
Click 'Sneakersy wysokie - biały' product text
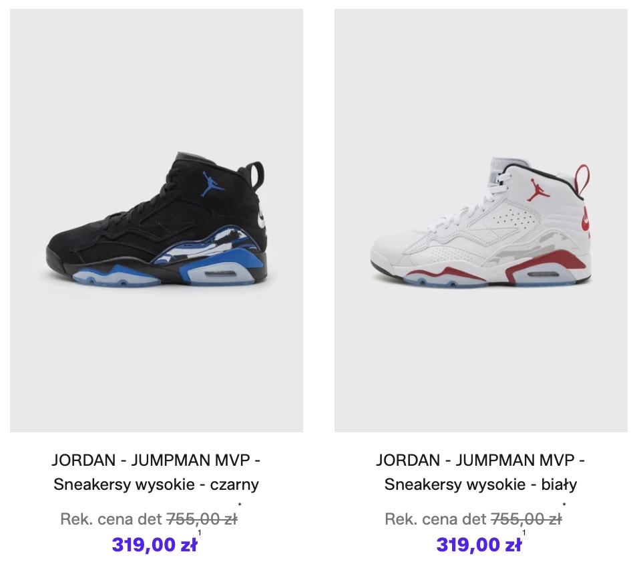[481, 484]
